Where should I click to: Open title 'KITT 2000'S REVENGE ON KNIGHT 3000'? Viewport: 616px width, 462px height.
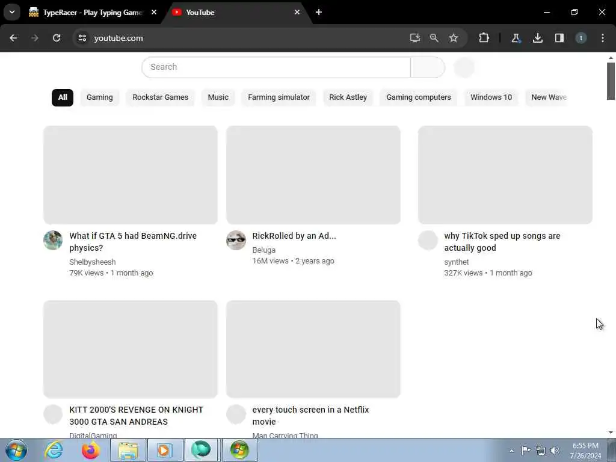click(137, 416)
